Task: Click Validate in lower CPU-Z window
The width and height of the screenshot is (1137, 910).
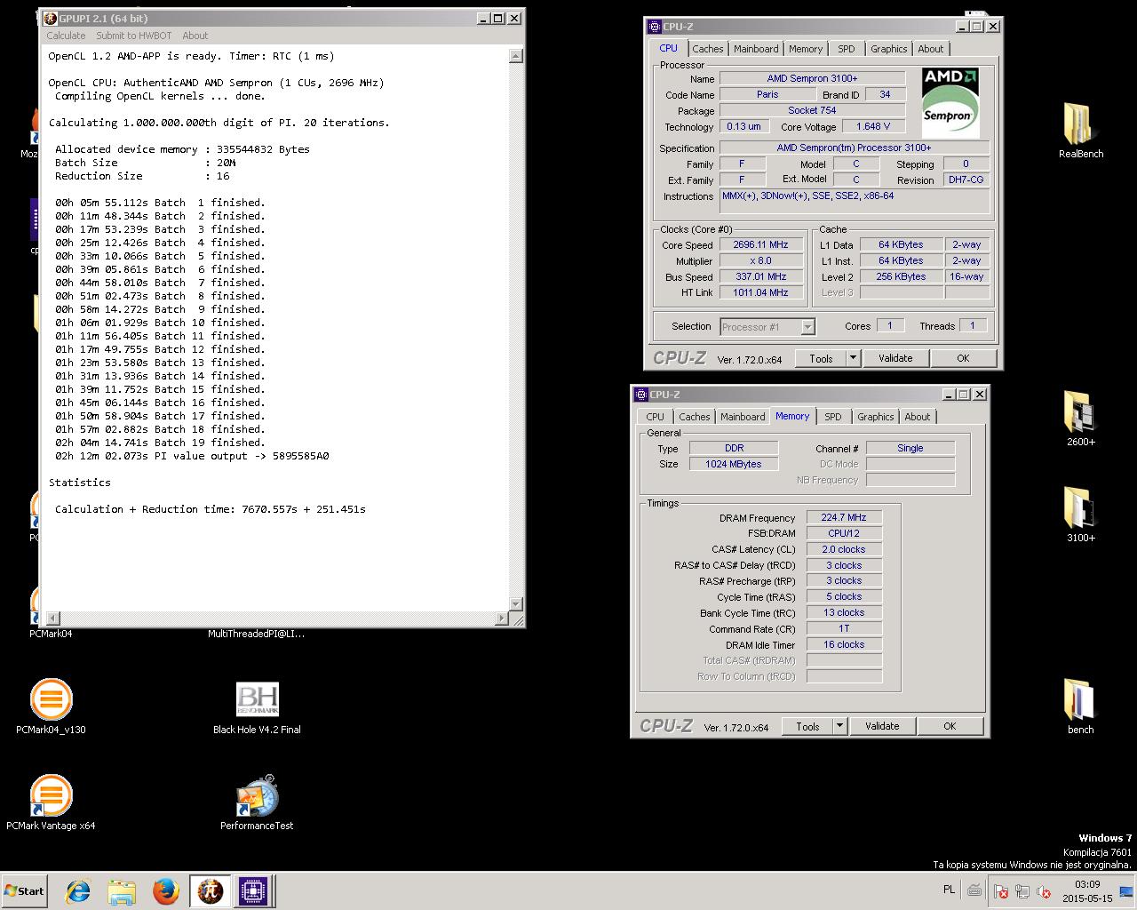Action: pos(882,726)
